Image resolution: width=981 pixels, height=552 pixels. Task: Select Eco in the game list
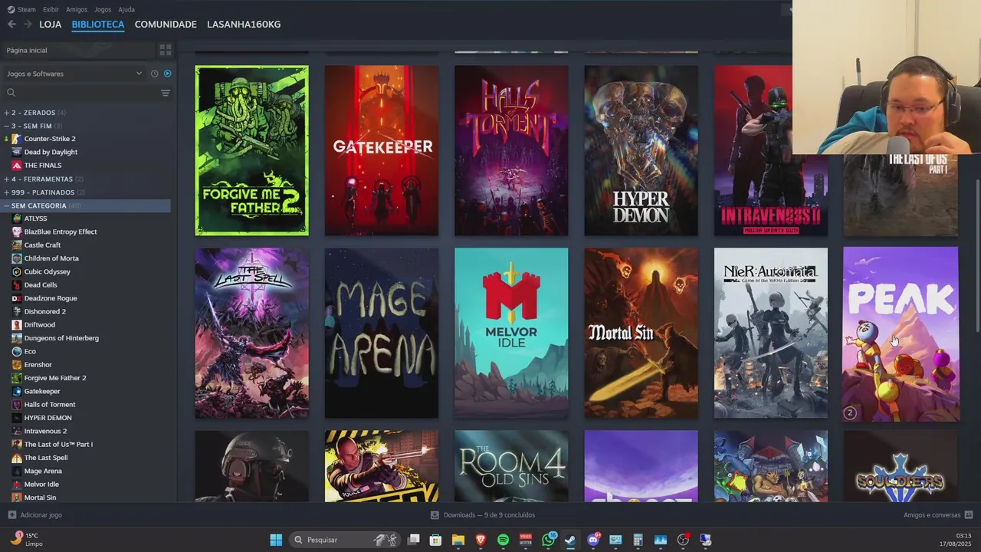[30, 351]
